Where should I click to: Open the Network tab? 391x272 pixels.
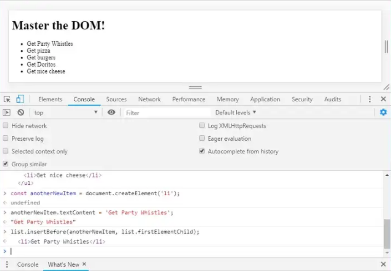coord(149,99)
